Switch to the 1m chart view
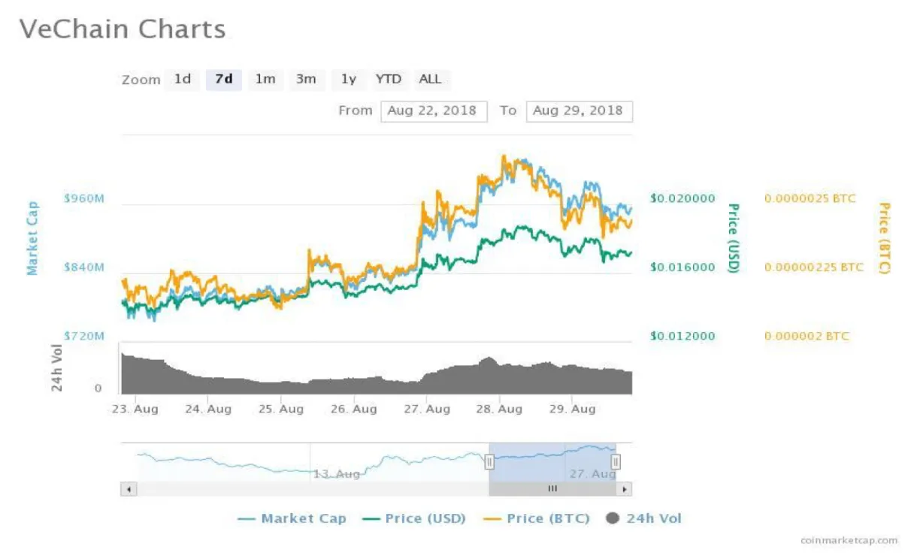The image size is (917, 556). click(x=265, y=79)
